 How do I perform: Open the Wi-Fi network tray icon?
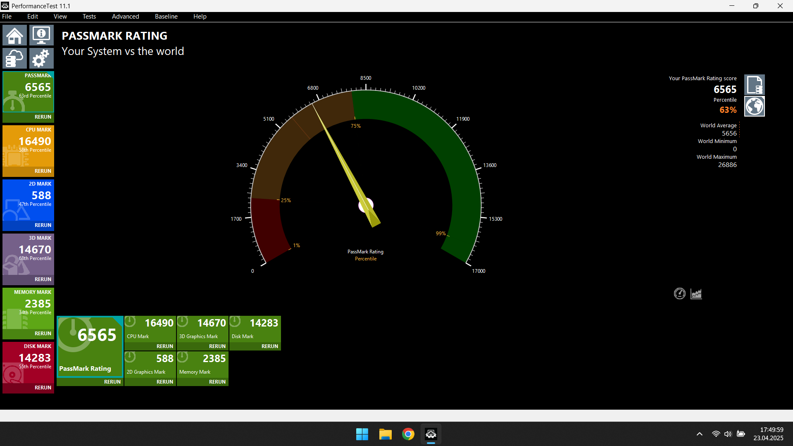tap(716, 434)
